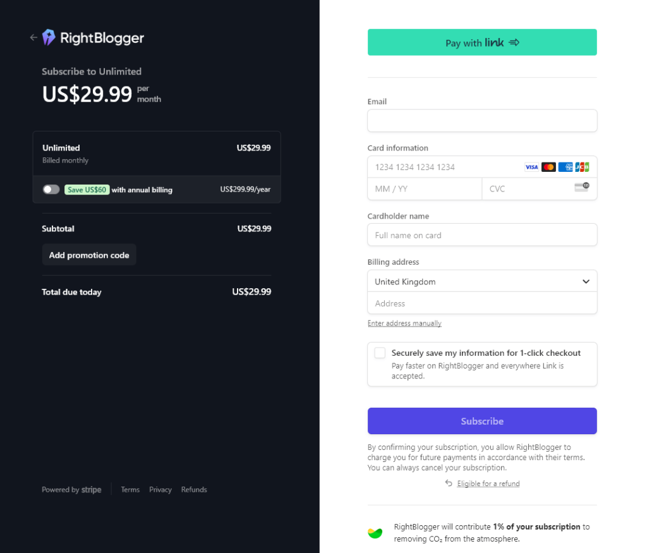The height and width of the screenshot is (553, 647).
Task: Click the Stripe Climate leaf badge
Action: coord(375,533)
